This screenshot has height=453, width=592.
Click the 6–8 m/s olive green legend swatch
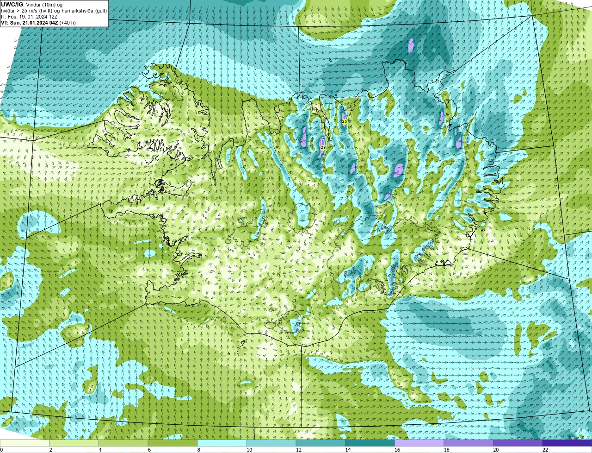pos(173,443)
